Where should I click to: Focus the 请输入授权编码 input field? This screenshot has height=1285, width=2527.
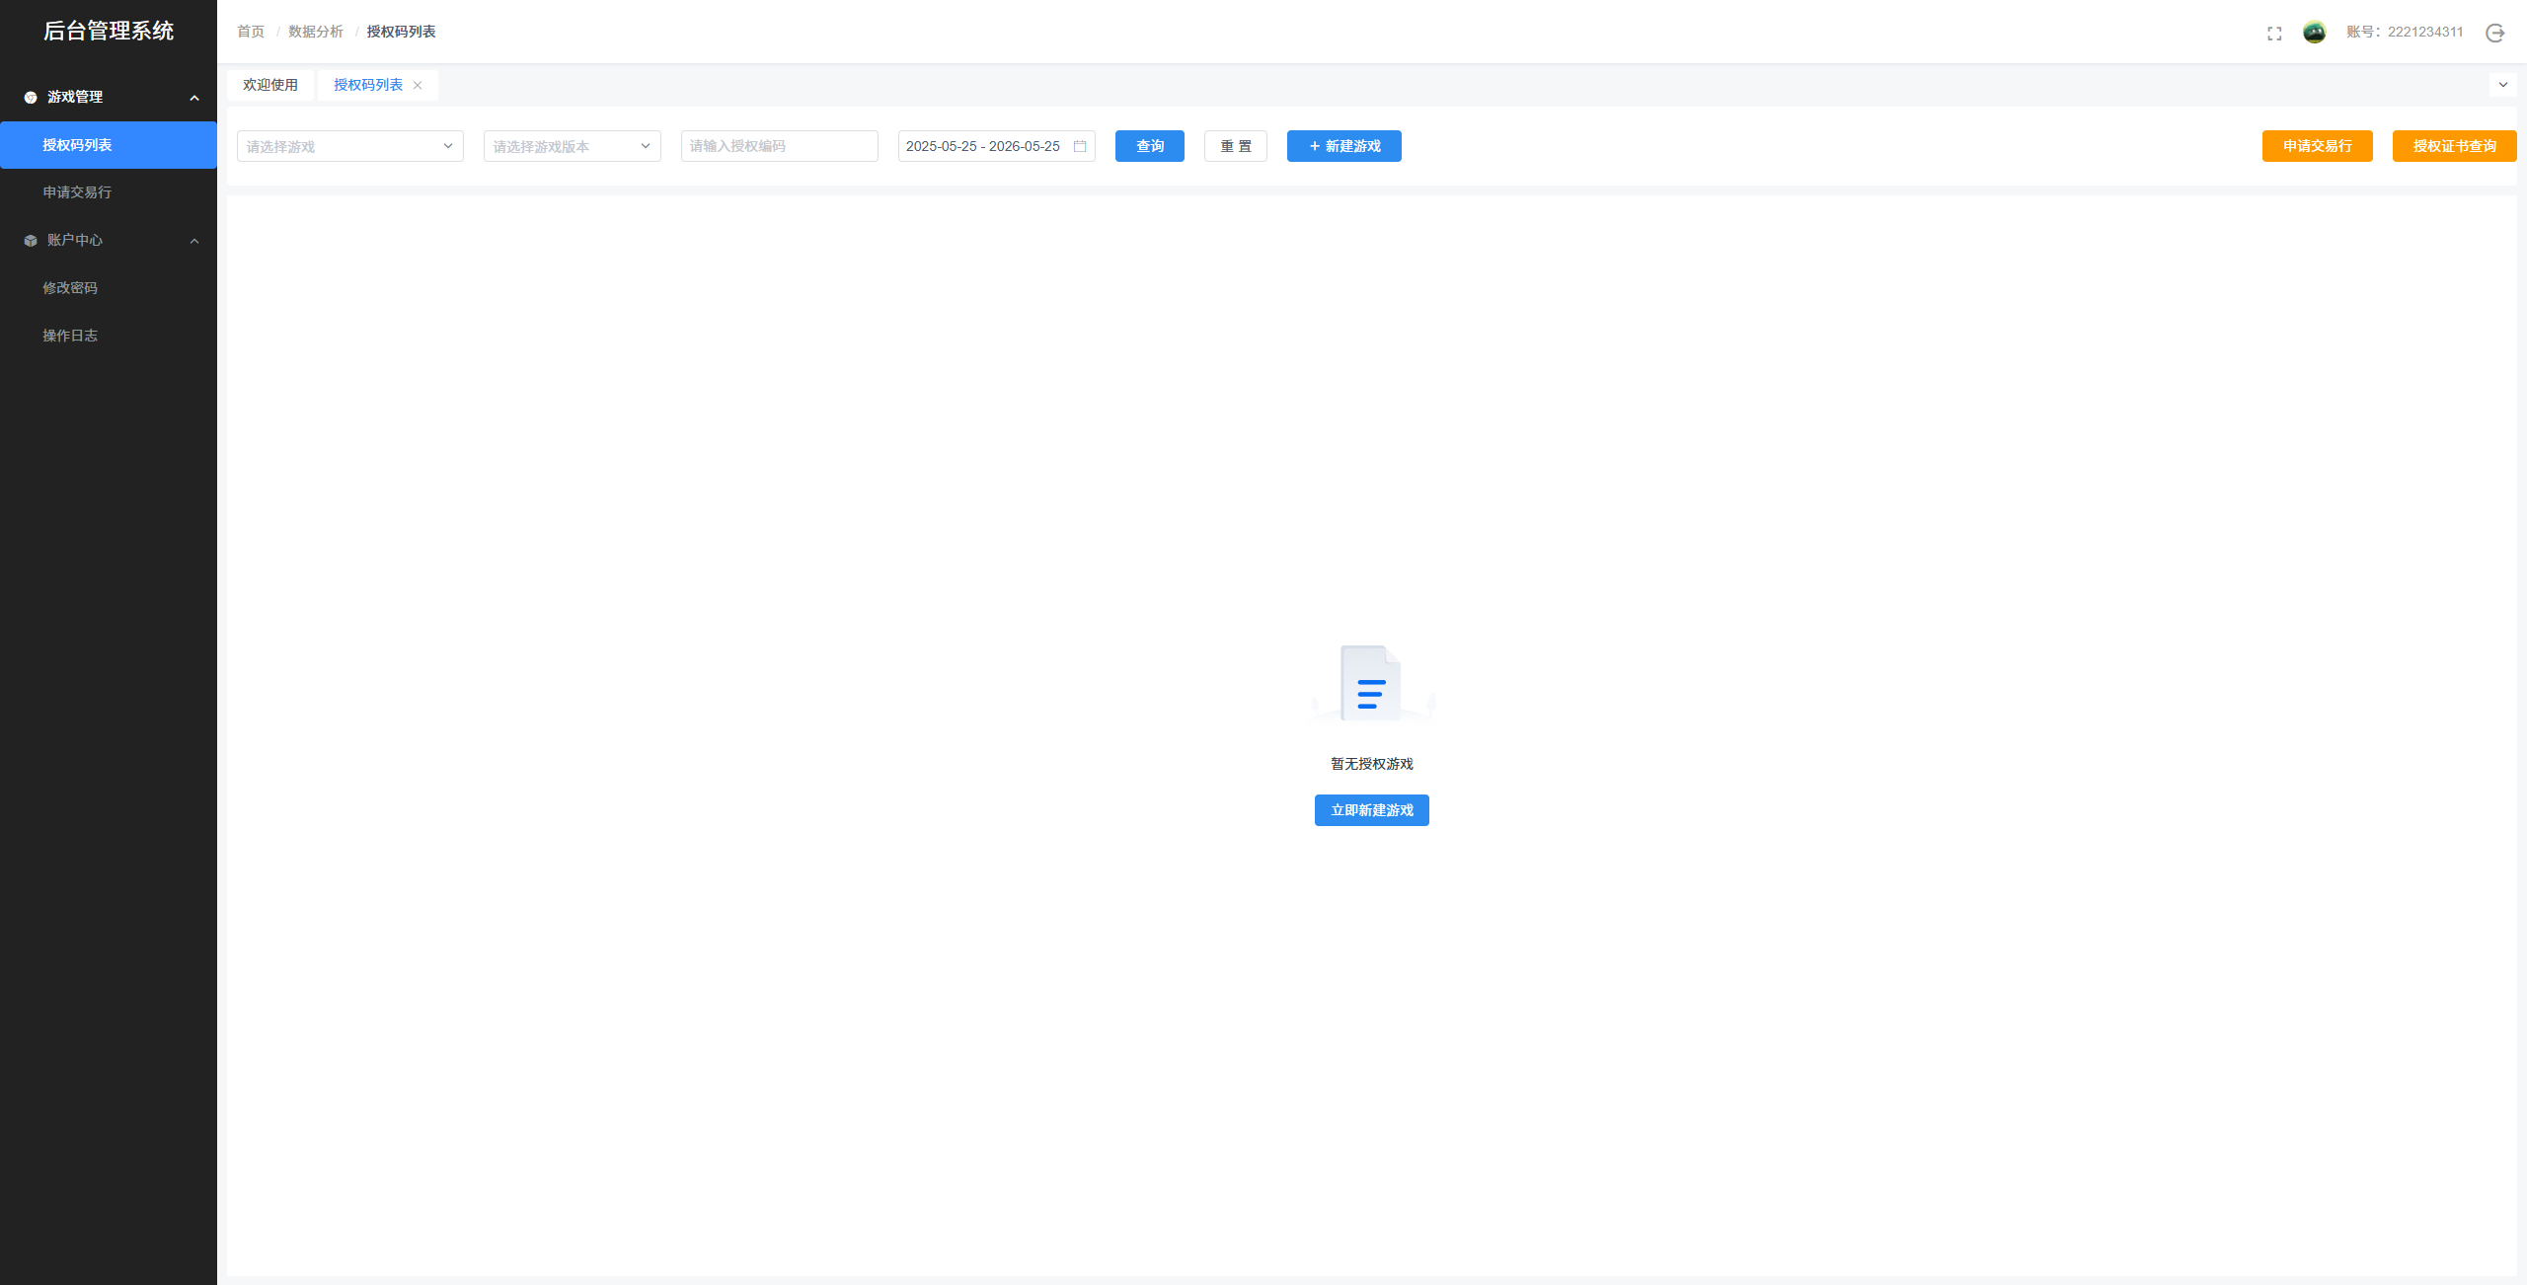pyautogui.click(x=780, y=146)
